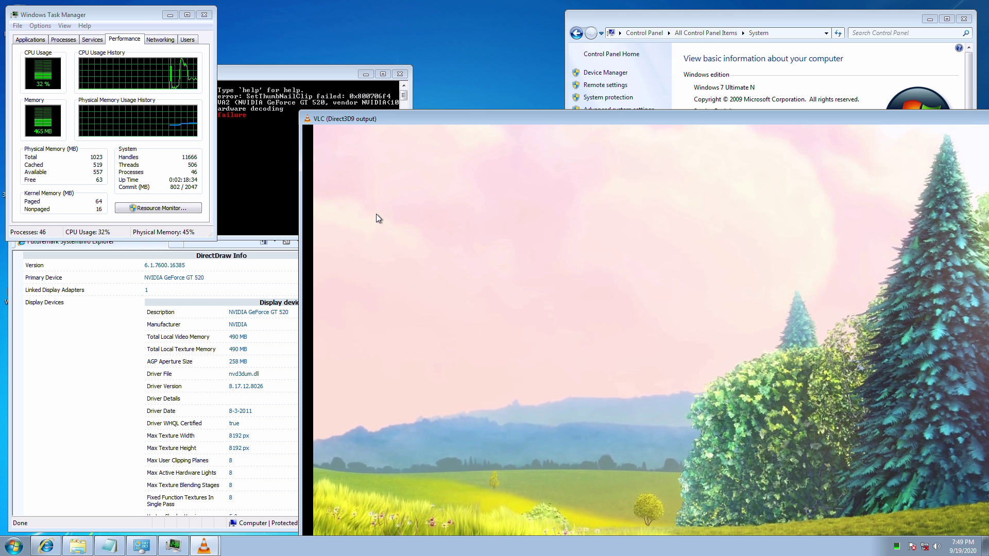Screen dimensions: 989x556
Task: Click the network tray icon
Action: [925, 546]
